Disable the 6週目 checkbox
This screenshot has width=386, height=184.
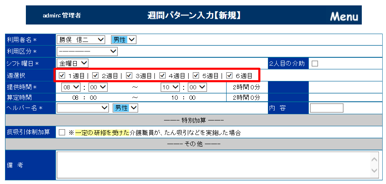coord(229,76)
